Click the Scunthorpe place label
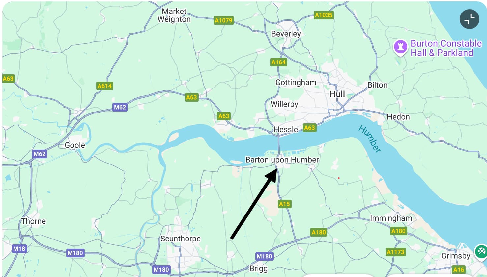The height and width of the screenshot is (277, 487). (180, 239)
